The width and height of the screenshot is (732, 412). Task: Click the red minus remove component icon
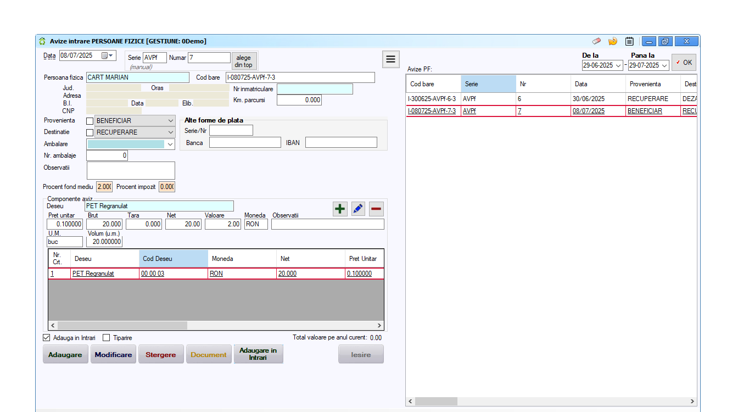pos(376,209)
